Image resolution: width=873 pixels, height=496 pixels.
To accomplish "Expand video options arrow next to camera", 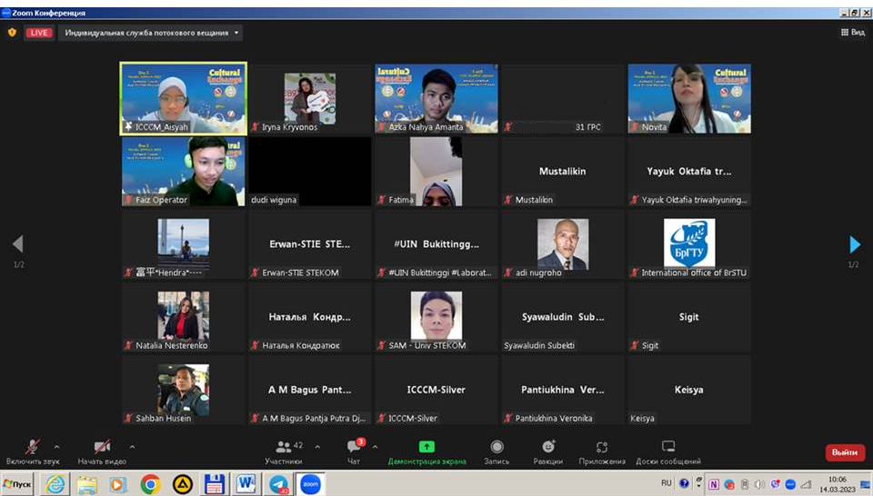I will pos(132,446).
